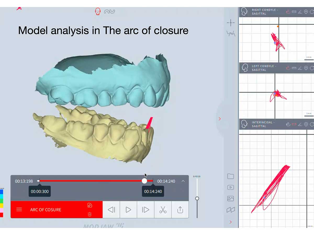Viewport: 314px width, 235px height.
Task: Open the video library icon in sidebar
Action: click(231, 187)
